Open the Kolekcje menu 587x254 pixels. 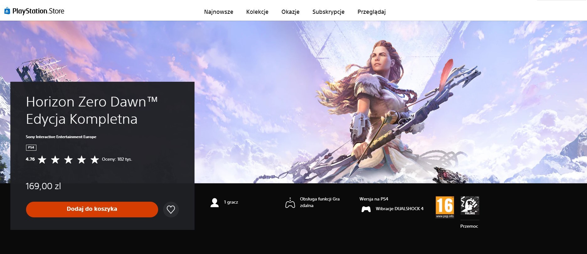point(257,12)
